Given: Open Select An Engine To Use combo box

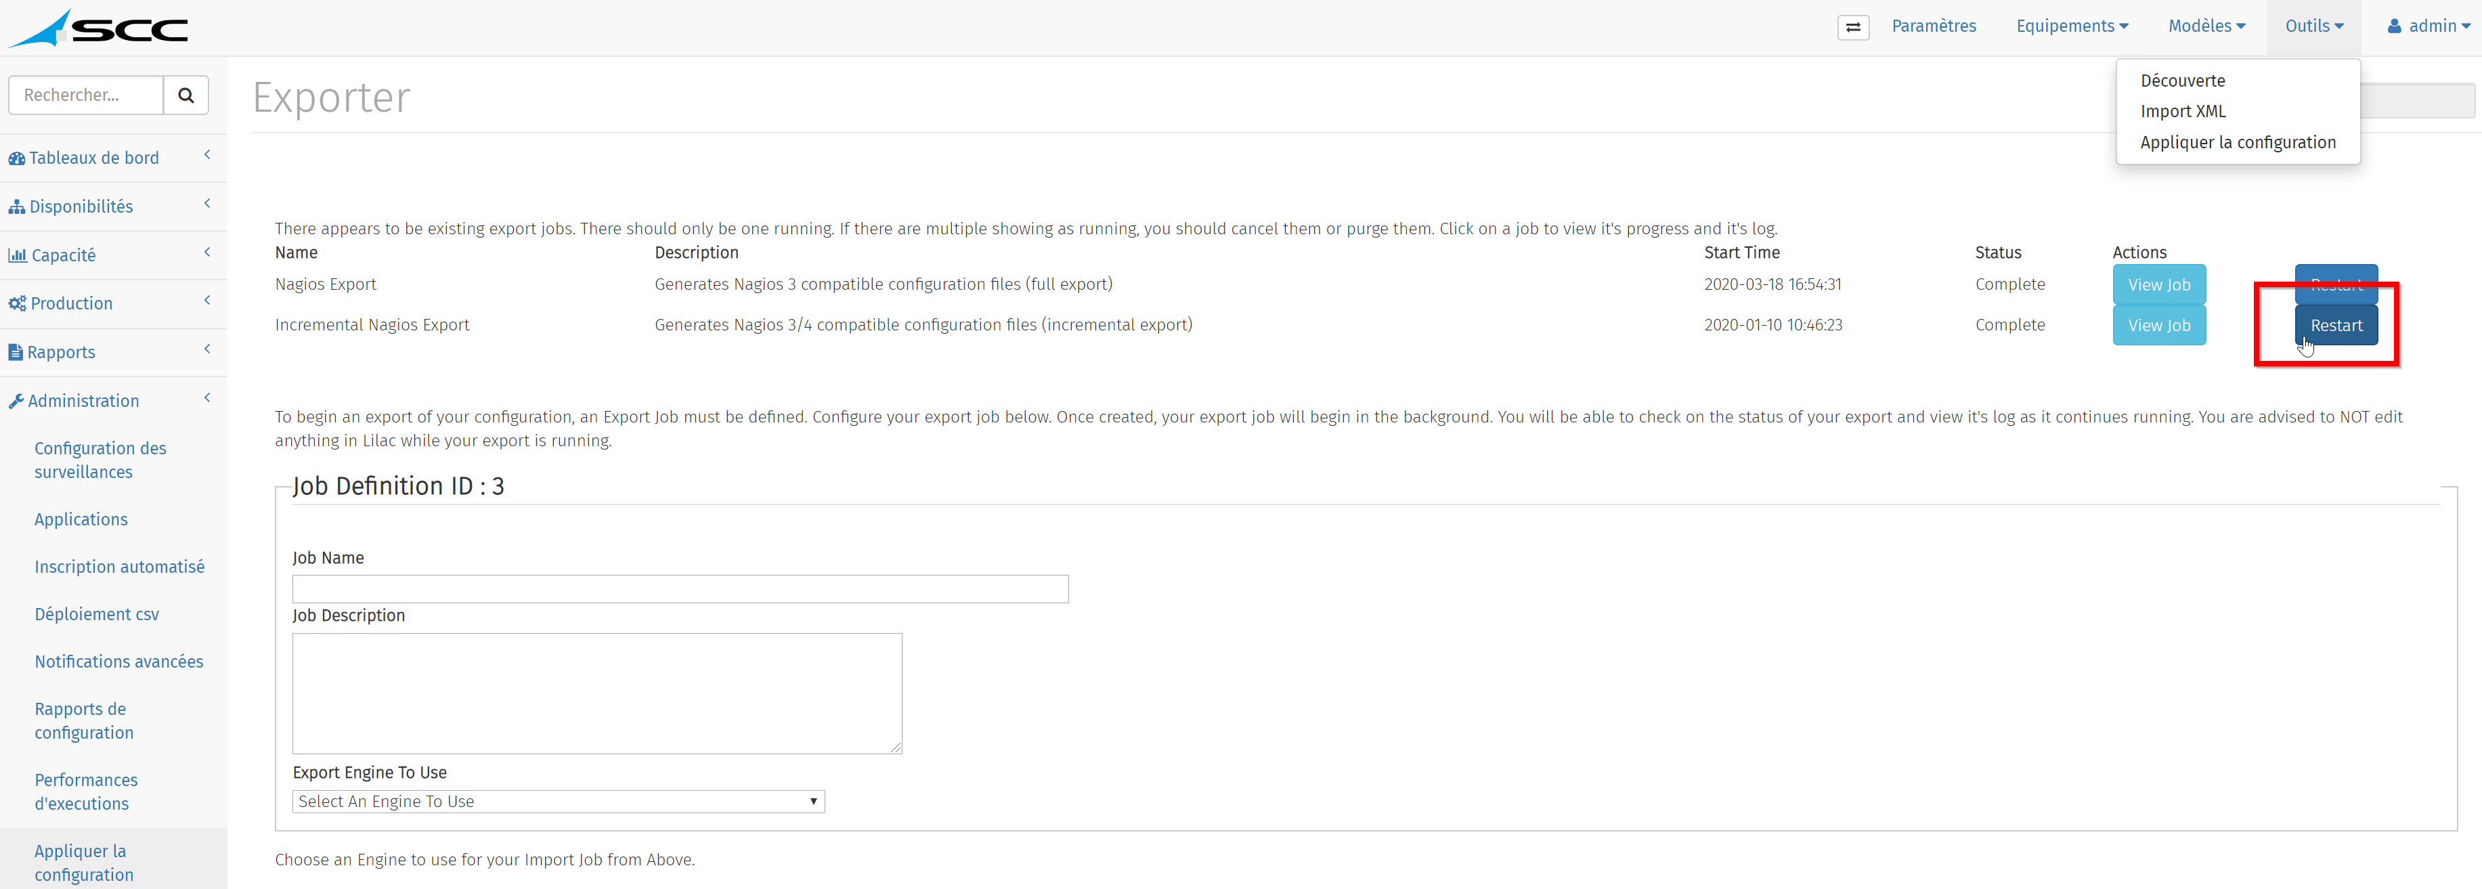Looking at the screenshot, I should coord(559,802).
